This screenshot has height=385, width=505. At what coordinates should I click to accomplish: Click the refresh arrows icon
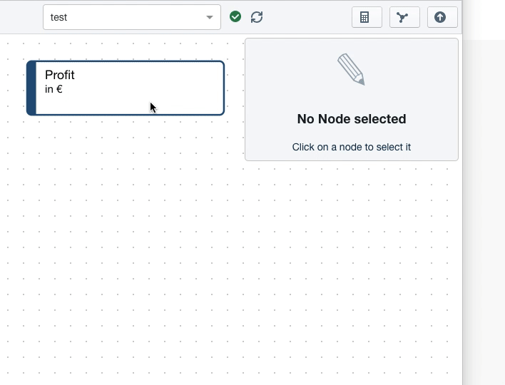click(x=257, y=17)
